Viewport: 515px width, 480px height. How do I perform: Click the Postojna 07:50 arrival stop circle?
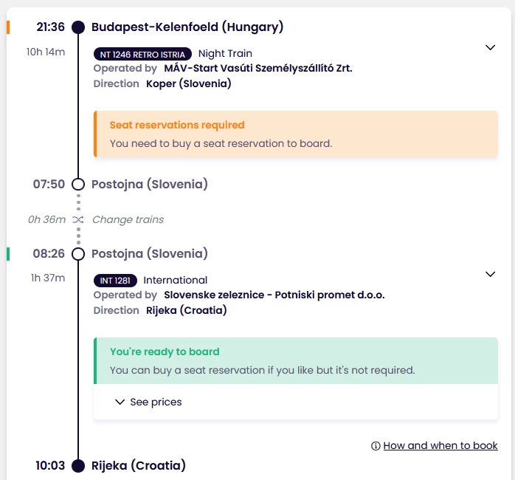coord(78,185)
